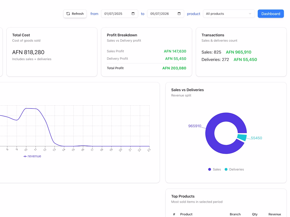Click the Refresh button
This screenshot has height=217, width=290.
click(x=75, y=14)
